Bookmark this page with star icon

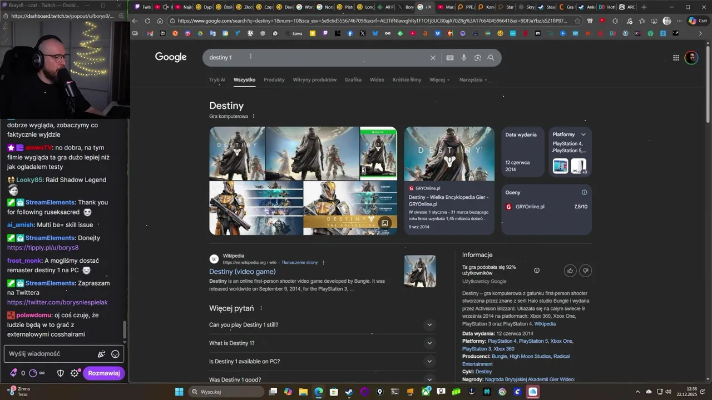point(577,21)
